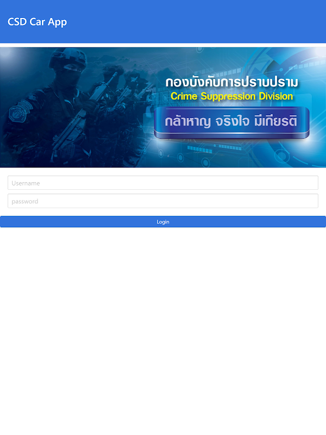Click empty header bar right of title

tap(194, 22)
